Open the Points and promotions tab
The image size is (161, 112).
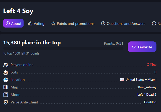click(x=73, y=24)
